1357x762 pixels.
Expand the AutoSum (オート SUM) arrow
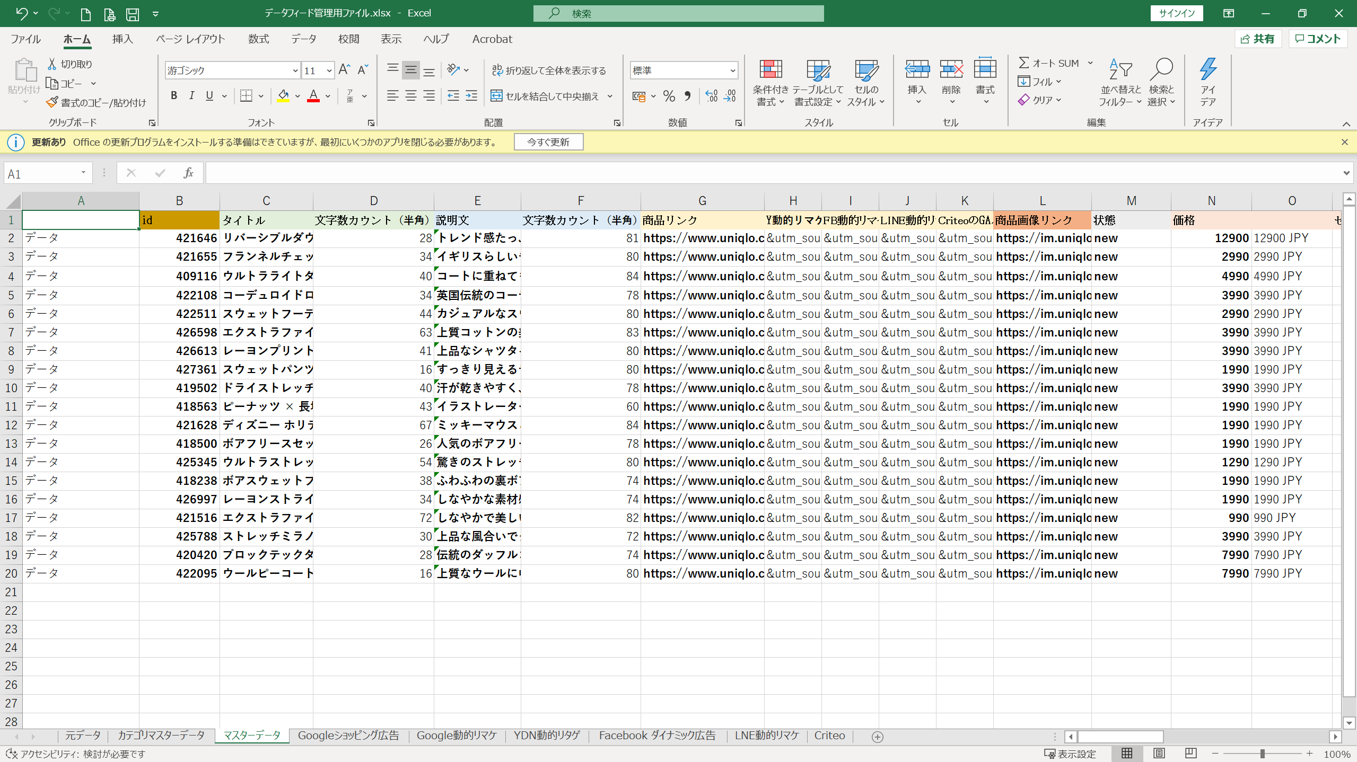click(1090, 63)
